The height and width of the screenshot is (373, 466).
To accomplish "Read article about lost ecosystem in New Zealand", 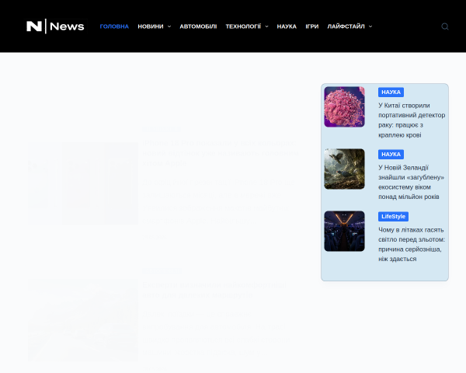I will click(x=412, y=182).
